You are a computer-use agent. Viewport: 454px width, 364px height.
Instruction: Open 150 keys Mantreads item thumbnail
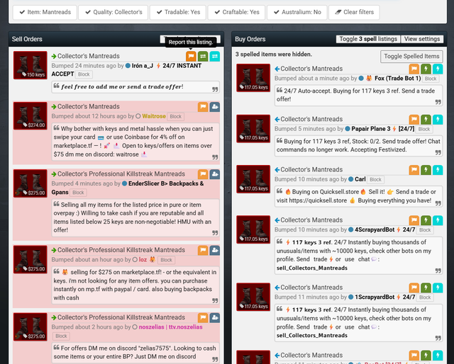pos(30,65)
